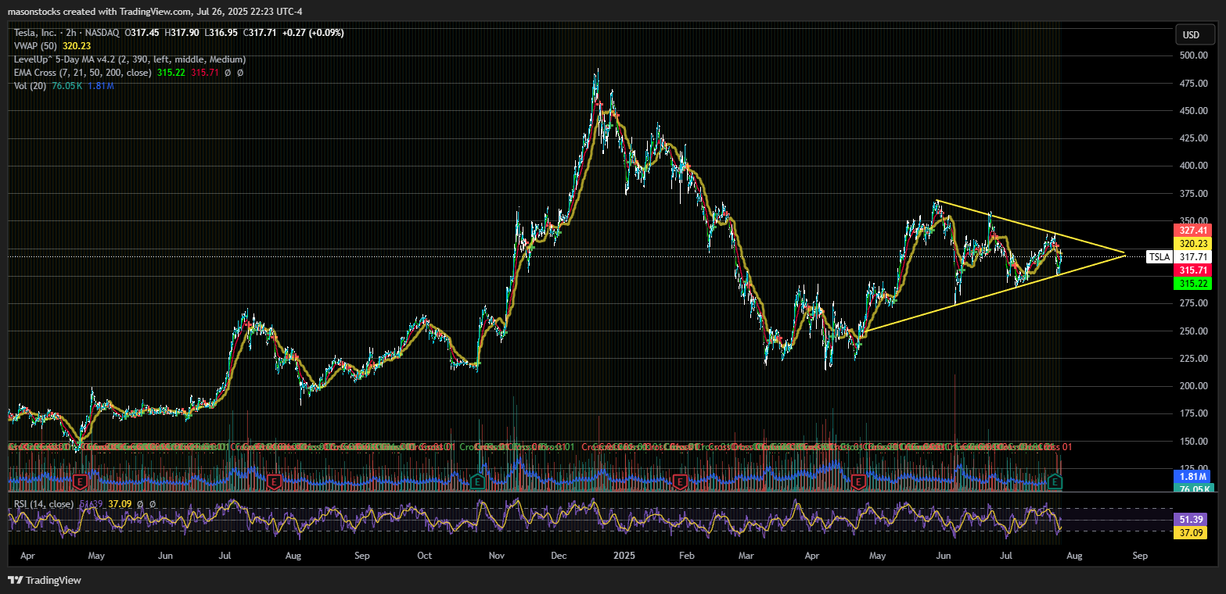This screenshot has width=1226, height=594.
Task: Click the Dec label on the time axis
Action: (559, 556)
